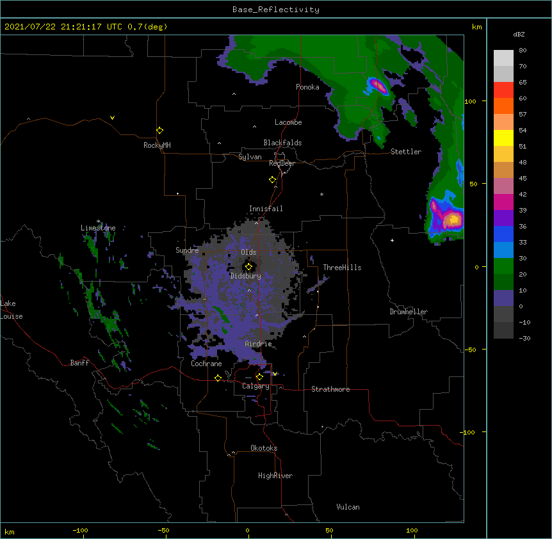Click the Didsbury town label

tap(245, 276)
